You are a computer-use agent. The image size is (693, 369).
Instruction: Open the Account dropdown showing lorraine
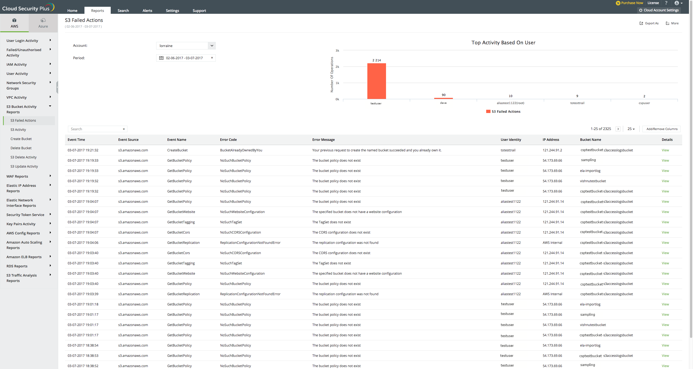coord(212,46)
